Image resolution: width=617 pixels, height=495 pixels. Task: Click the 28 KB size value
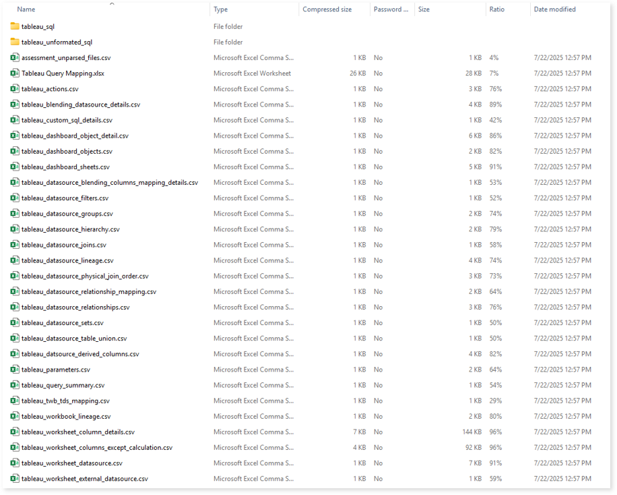[474, 74]
